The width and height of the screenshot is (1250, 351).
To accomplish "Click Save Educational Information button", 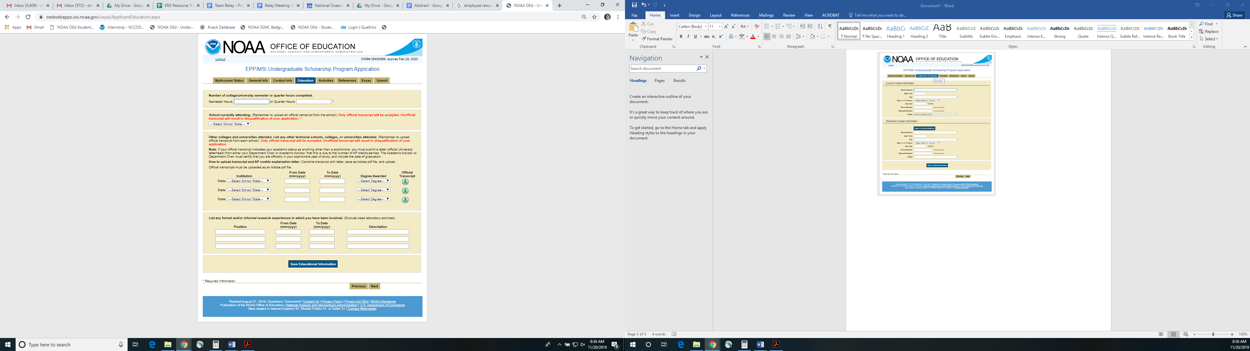I will (x=312, y=264).
